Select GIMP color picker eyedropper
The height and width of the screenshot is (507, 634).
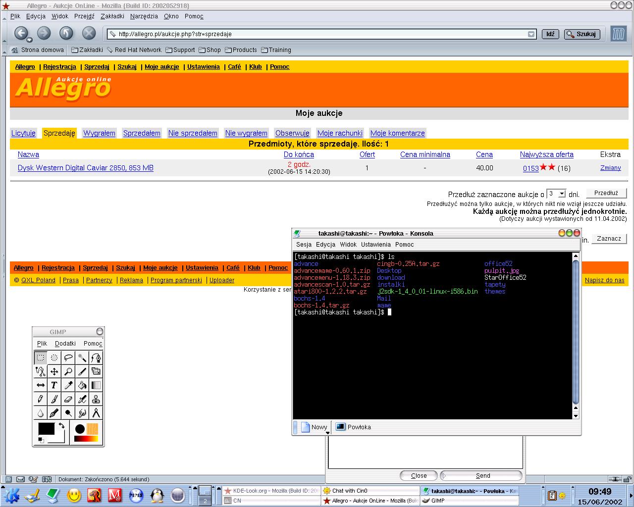tap(68, 385)
